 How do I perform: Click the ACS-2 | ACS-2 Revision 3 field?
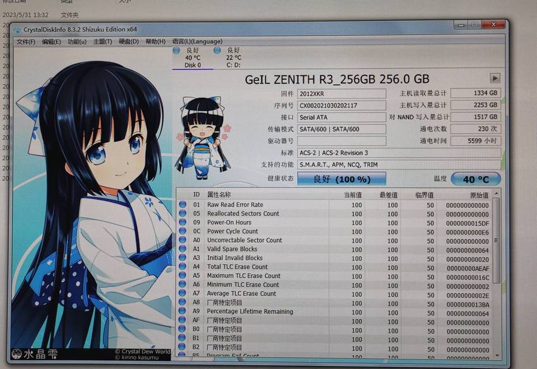coord(399,153)
